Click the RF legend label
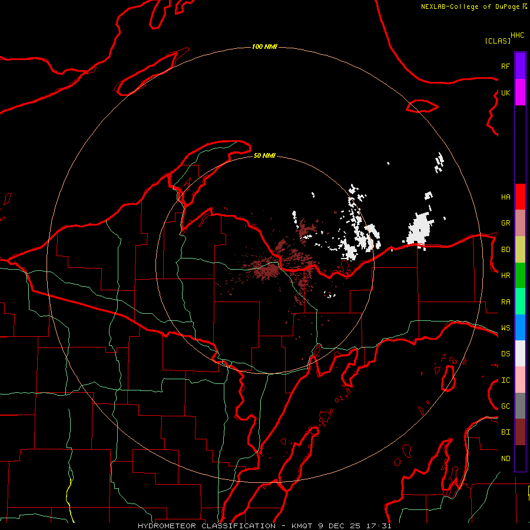530x530 pixels. (x=505, y=66)
